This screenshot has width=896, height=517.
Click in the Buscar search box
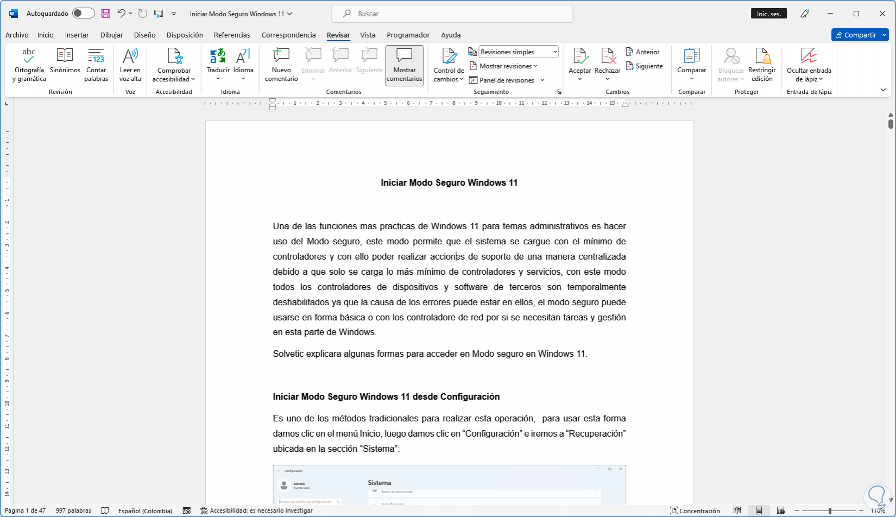452,14
